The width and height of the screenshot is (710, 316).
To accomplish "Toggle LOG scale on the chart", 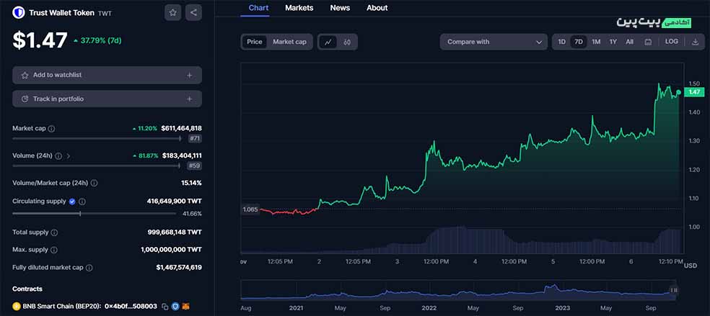I will [672, 42].
